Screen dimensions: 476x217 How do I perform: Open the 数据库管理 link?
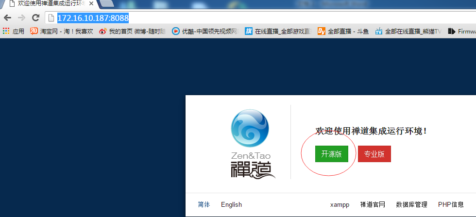[x=412, y=204]
